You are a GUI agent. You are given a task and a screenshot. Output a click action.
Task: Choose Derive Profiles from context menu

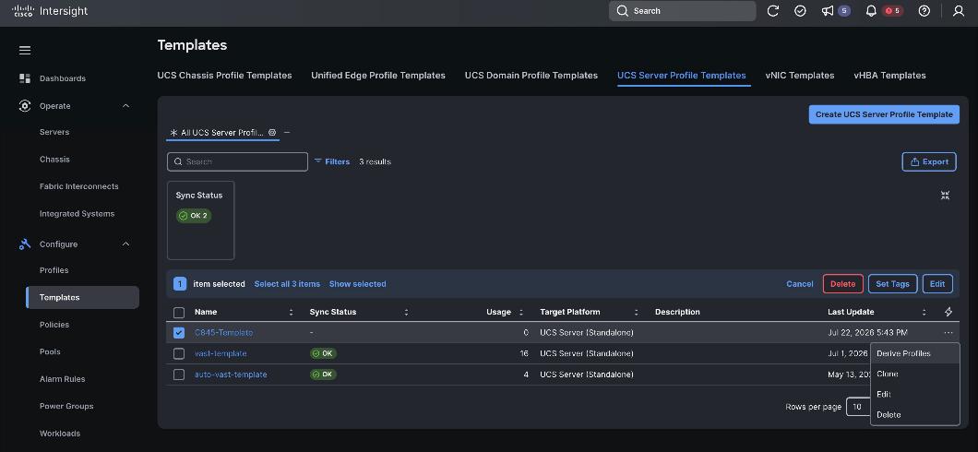pos(915,353)
